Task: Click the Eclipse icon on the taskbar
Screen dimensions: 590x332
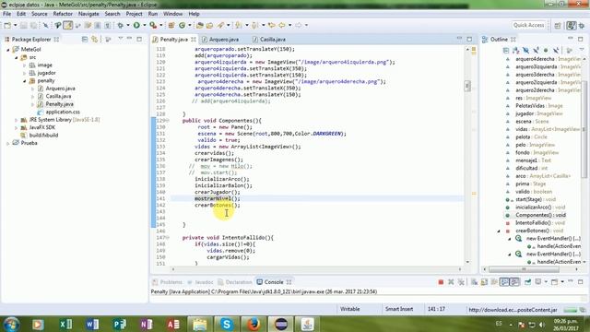Action: 280,324
